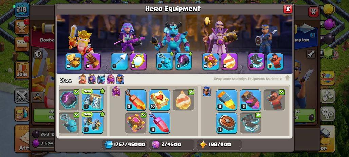This screenshot has width=349, height=157.
Task: Tap the equipped Hog Rider puppet item
Action: pos(274,100)
